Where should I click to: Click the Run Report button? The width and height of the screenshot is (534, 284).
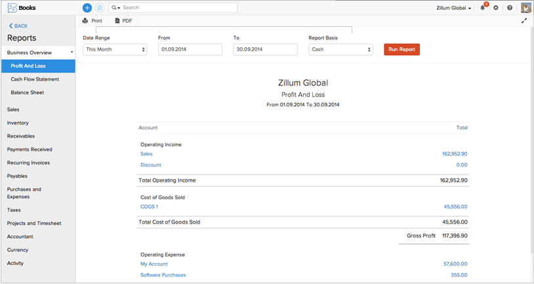point(401,49)
